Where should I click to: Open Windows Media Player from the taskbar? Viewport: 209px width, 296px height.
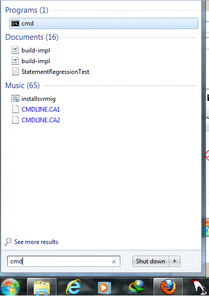104,288
